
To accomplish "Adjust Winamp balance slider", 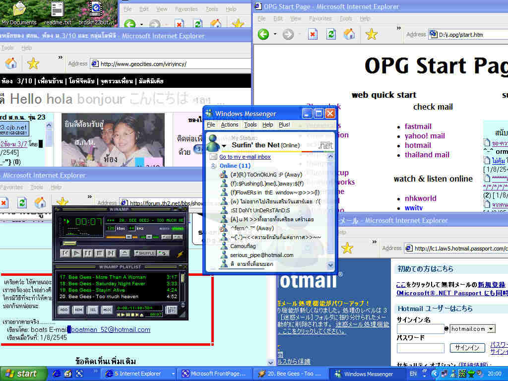I will [148, 237].
